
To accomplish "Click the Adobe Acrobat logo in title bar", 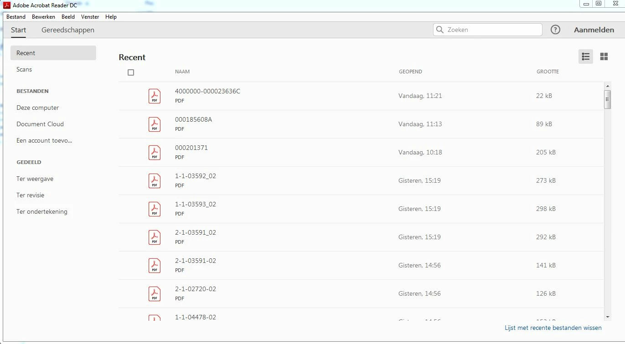I will 7,5.
